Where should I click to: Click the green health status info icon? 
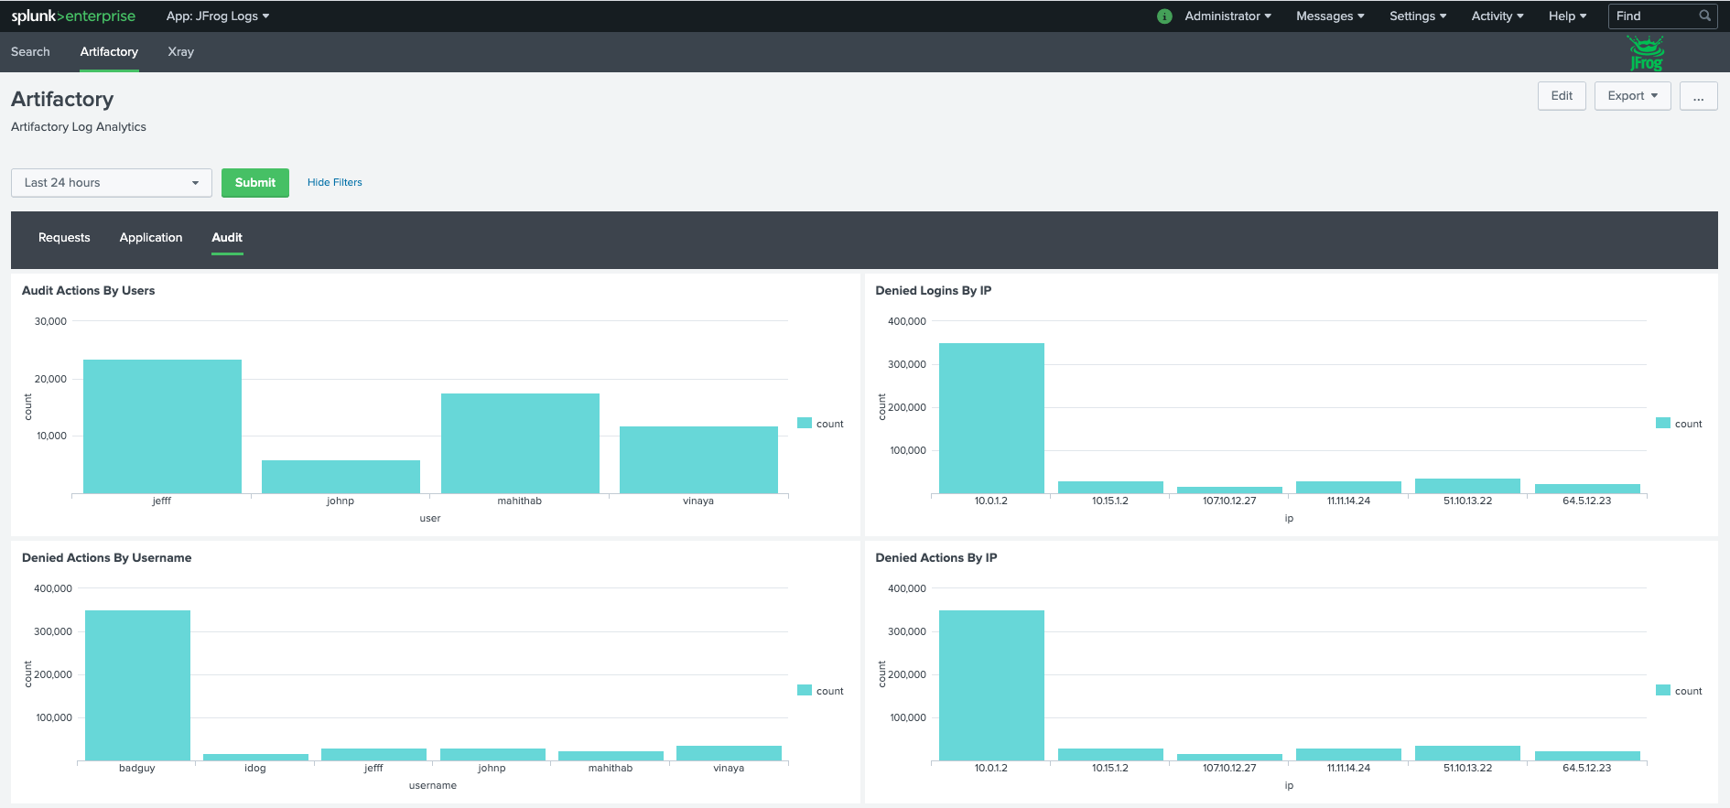[1164, 16]
